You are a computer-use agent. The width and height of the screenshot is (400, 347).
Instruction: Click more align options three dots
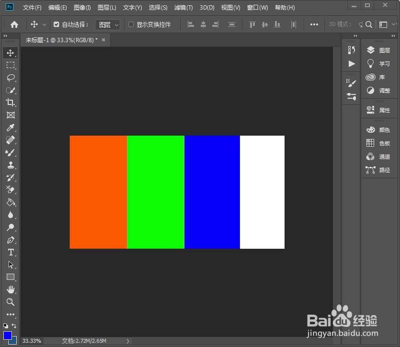[x=314, y=24]
